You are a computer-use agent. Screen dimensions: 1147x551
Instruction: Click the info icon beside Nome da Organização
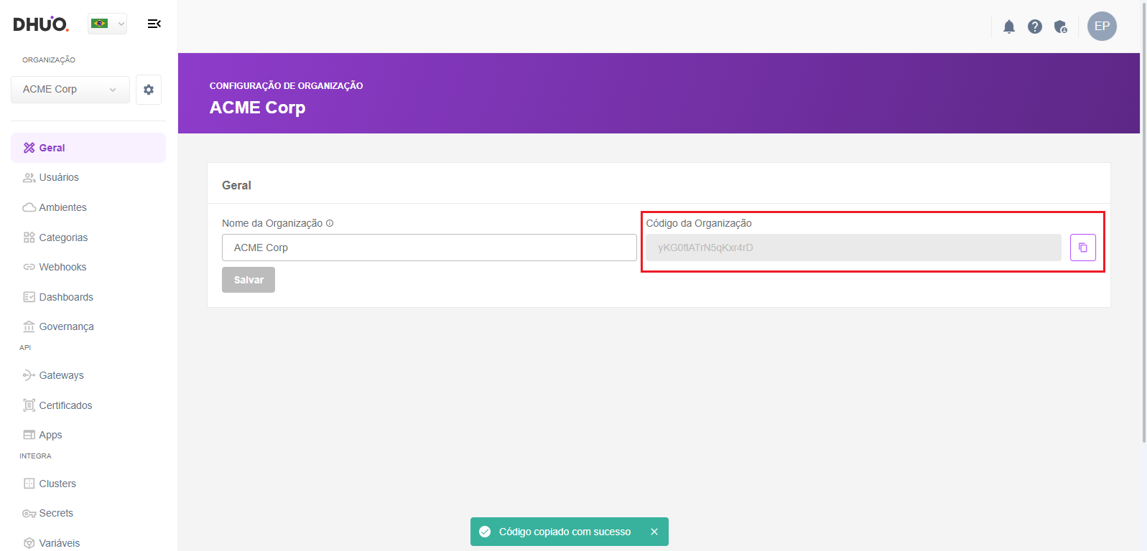point(330,223)
